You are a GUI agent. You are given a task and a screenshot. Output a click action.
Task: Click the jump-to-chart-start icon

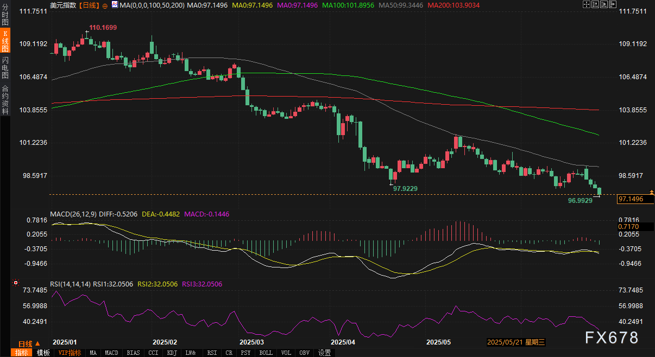pyautogui.click(x=596, y=4)
